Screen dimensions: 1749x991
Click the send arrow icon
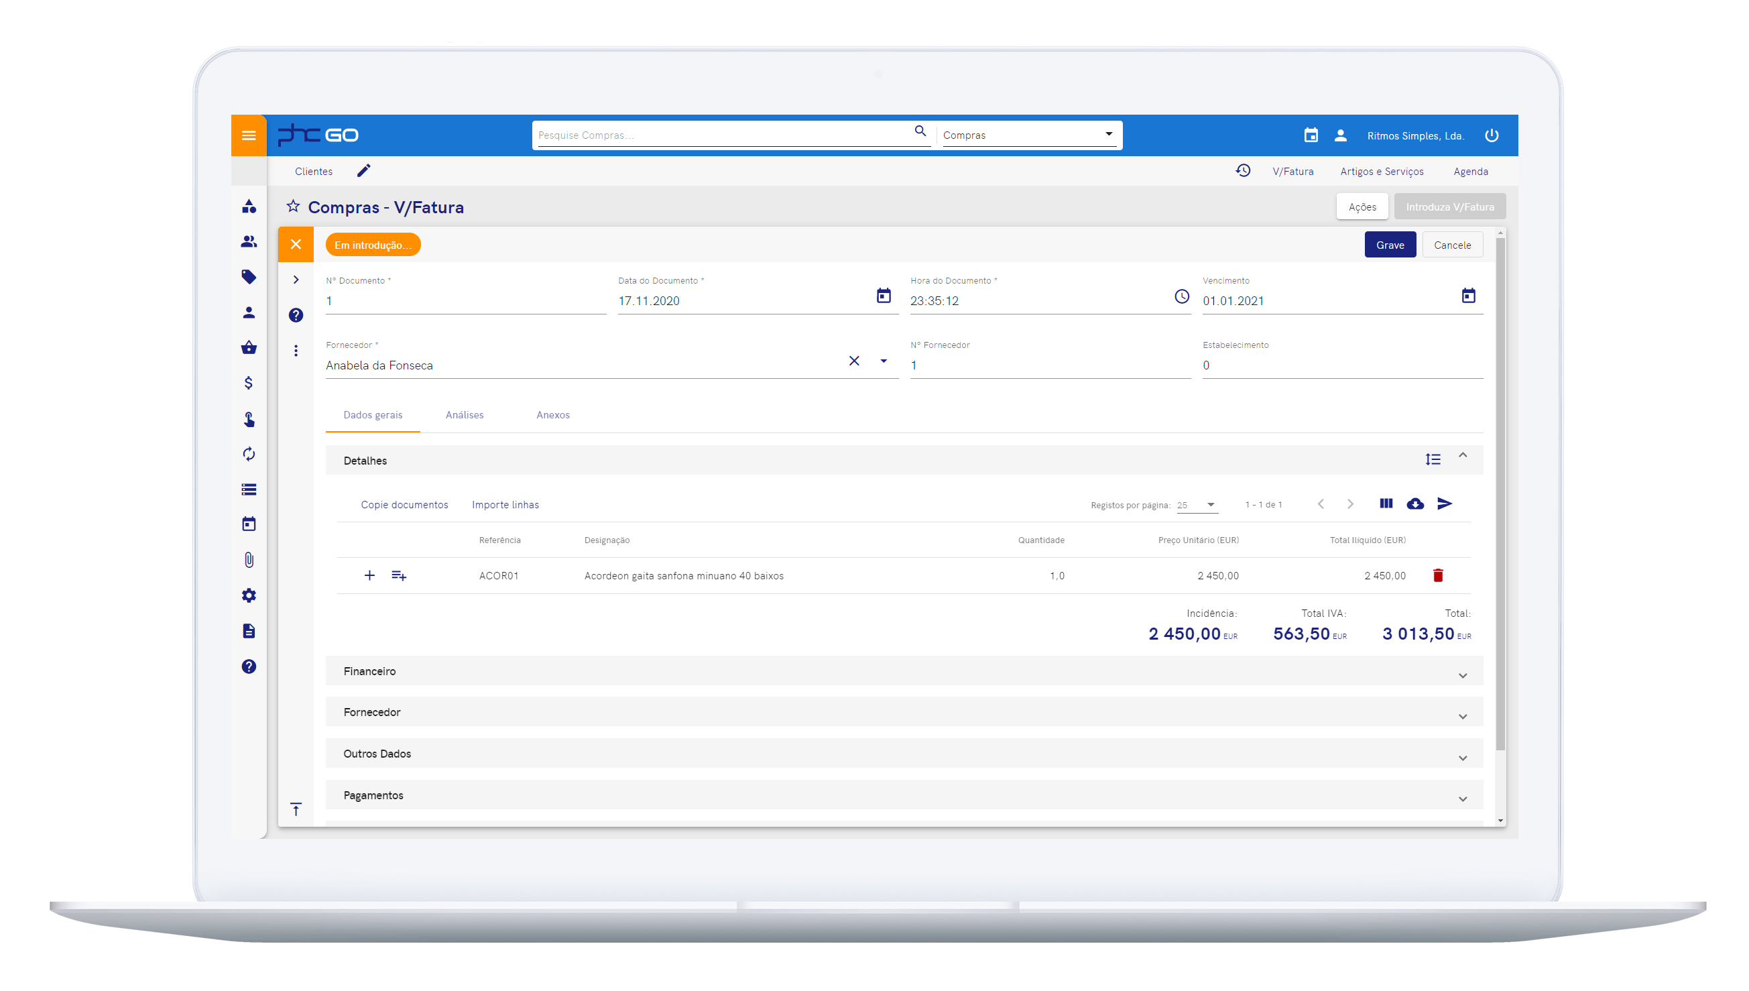[x=1443, y=504]
